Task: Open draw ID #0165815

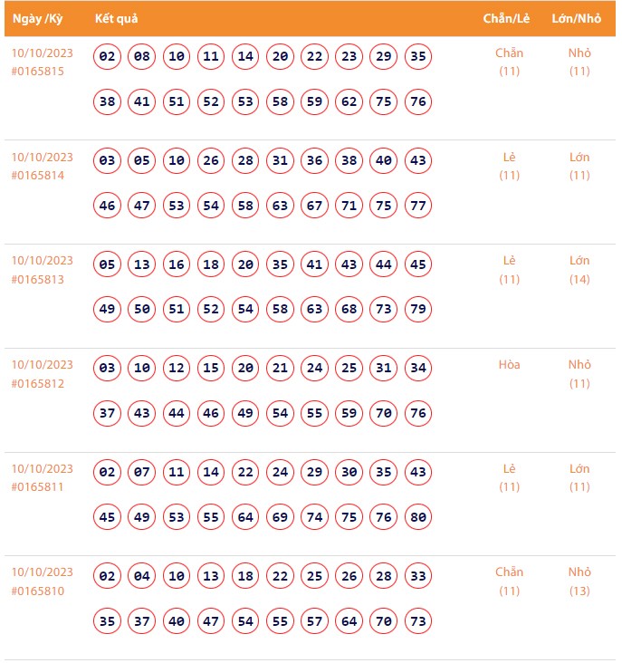Action: click(37, 72)
